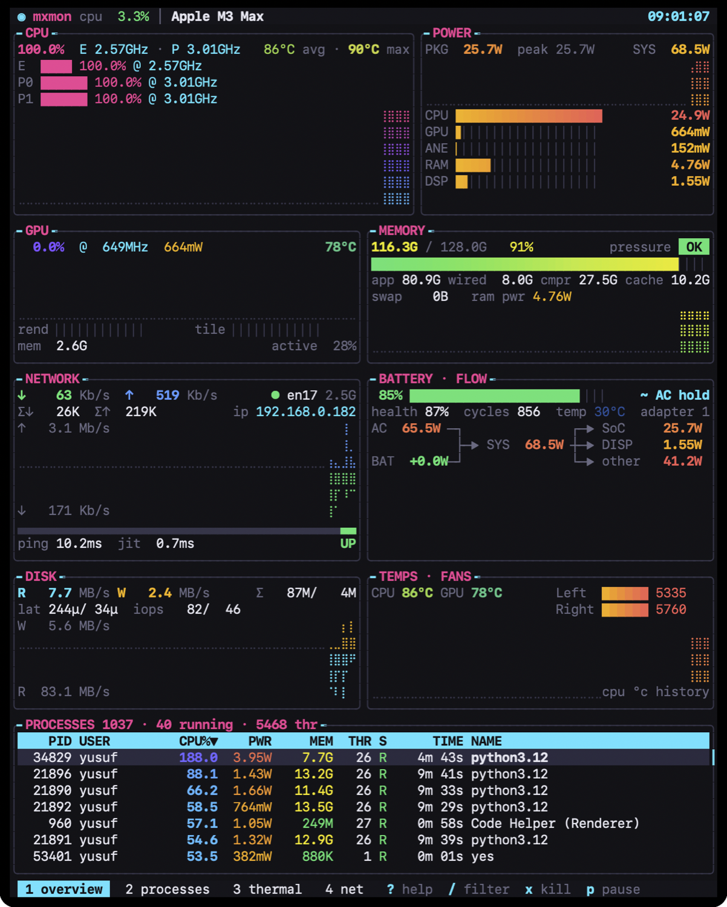
Task: Click the TEMPS panel title
Action: [398, 576]
